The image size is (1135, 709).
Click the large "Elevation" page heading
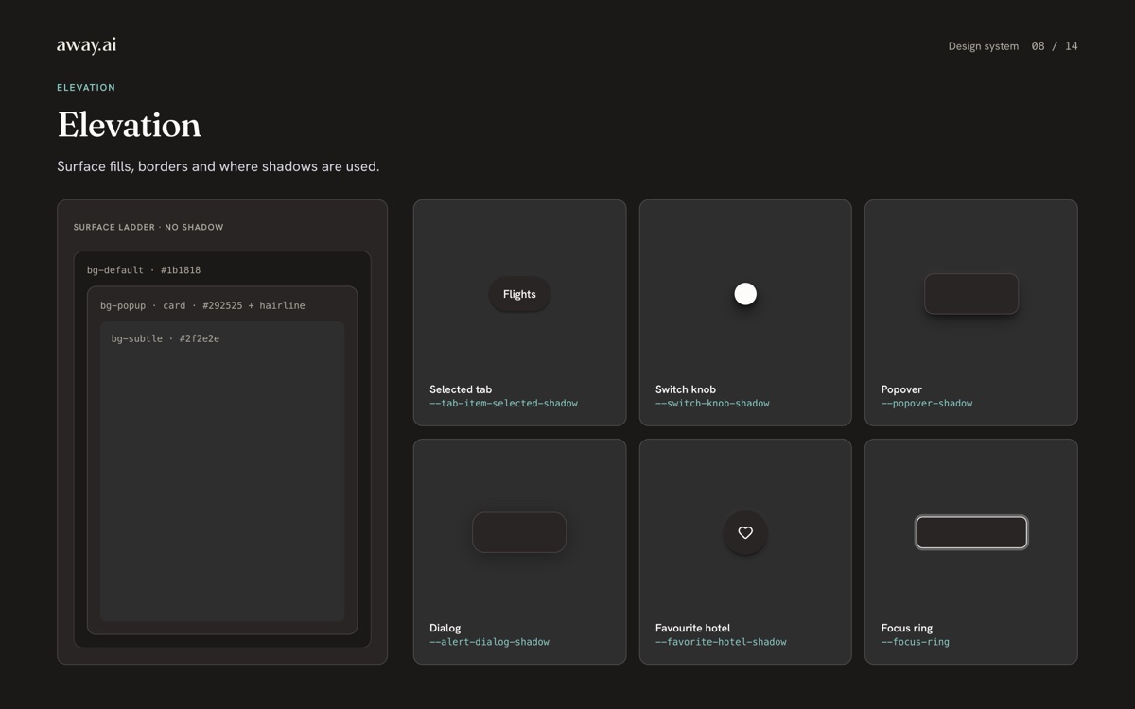coord(129,125)
